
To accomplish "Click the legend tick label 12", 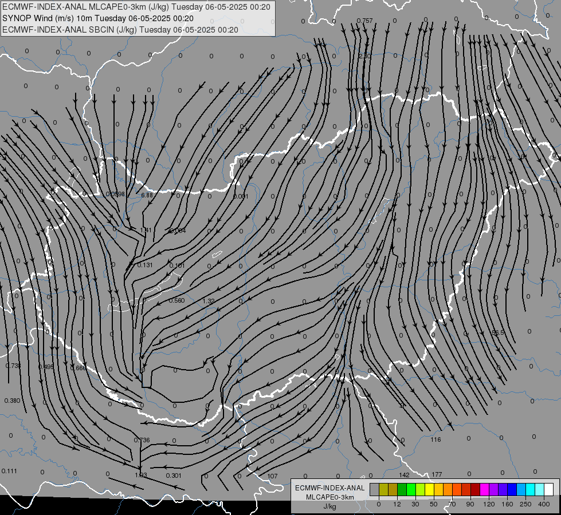I will pos(397,504).
